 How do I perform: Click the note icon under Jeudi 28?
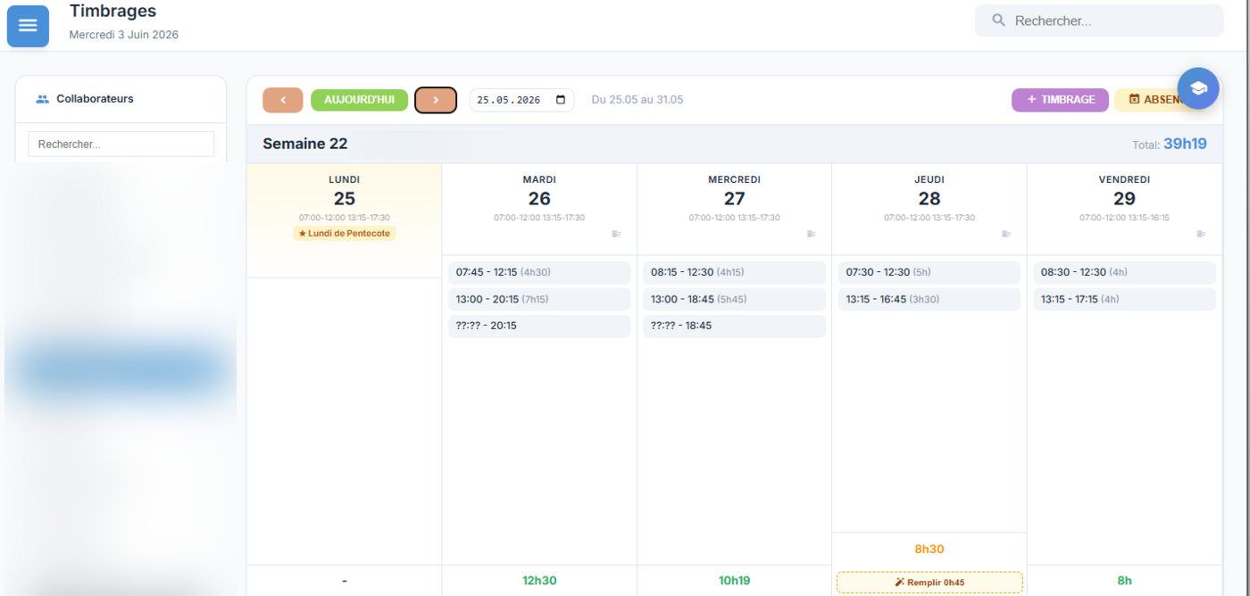(1006, 234)
